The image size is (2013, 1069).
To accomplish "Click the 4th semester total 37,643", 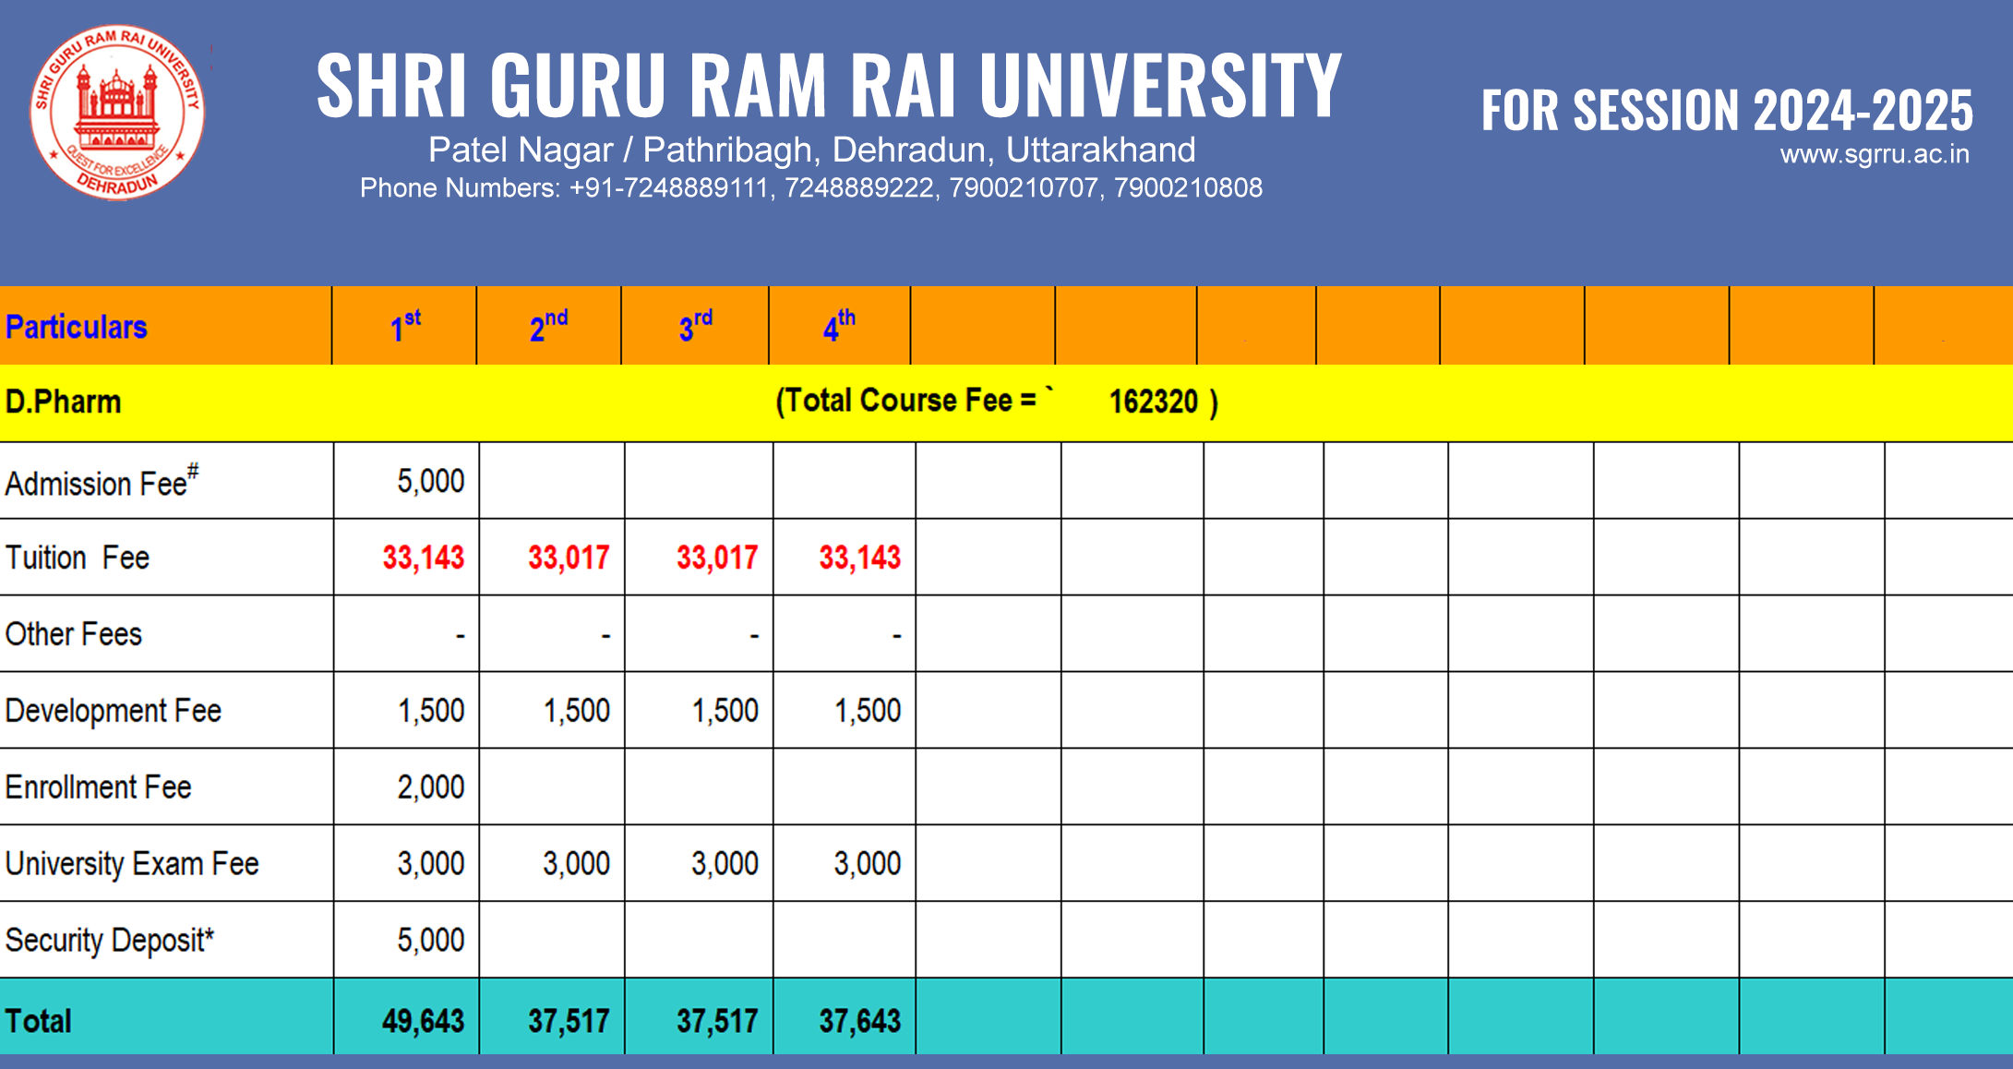I will [x=860, y=1021].
